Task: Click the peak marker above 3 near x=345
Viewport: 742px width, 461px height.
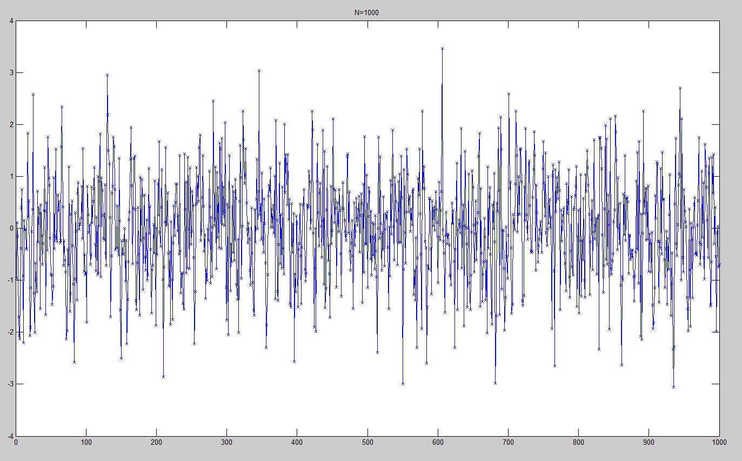Action: 259,71
